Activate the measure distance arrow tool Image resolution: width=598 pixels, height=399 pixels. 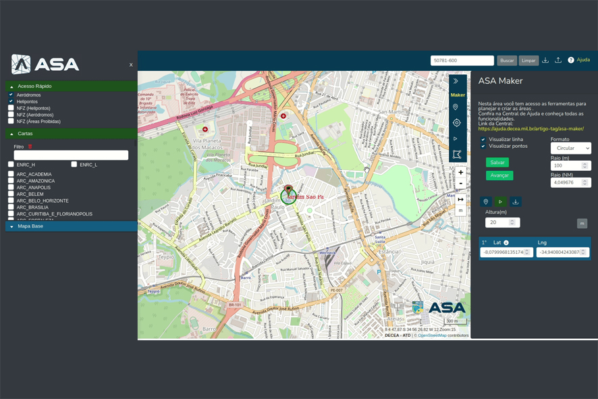click(461, 200)
